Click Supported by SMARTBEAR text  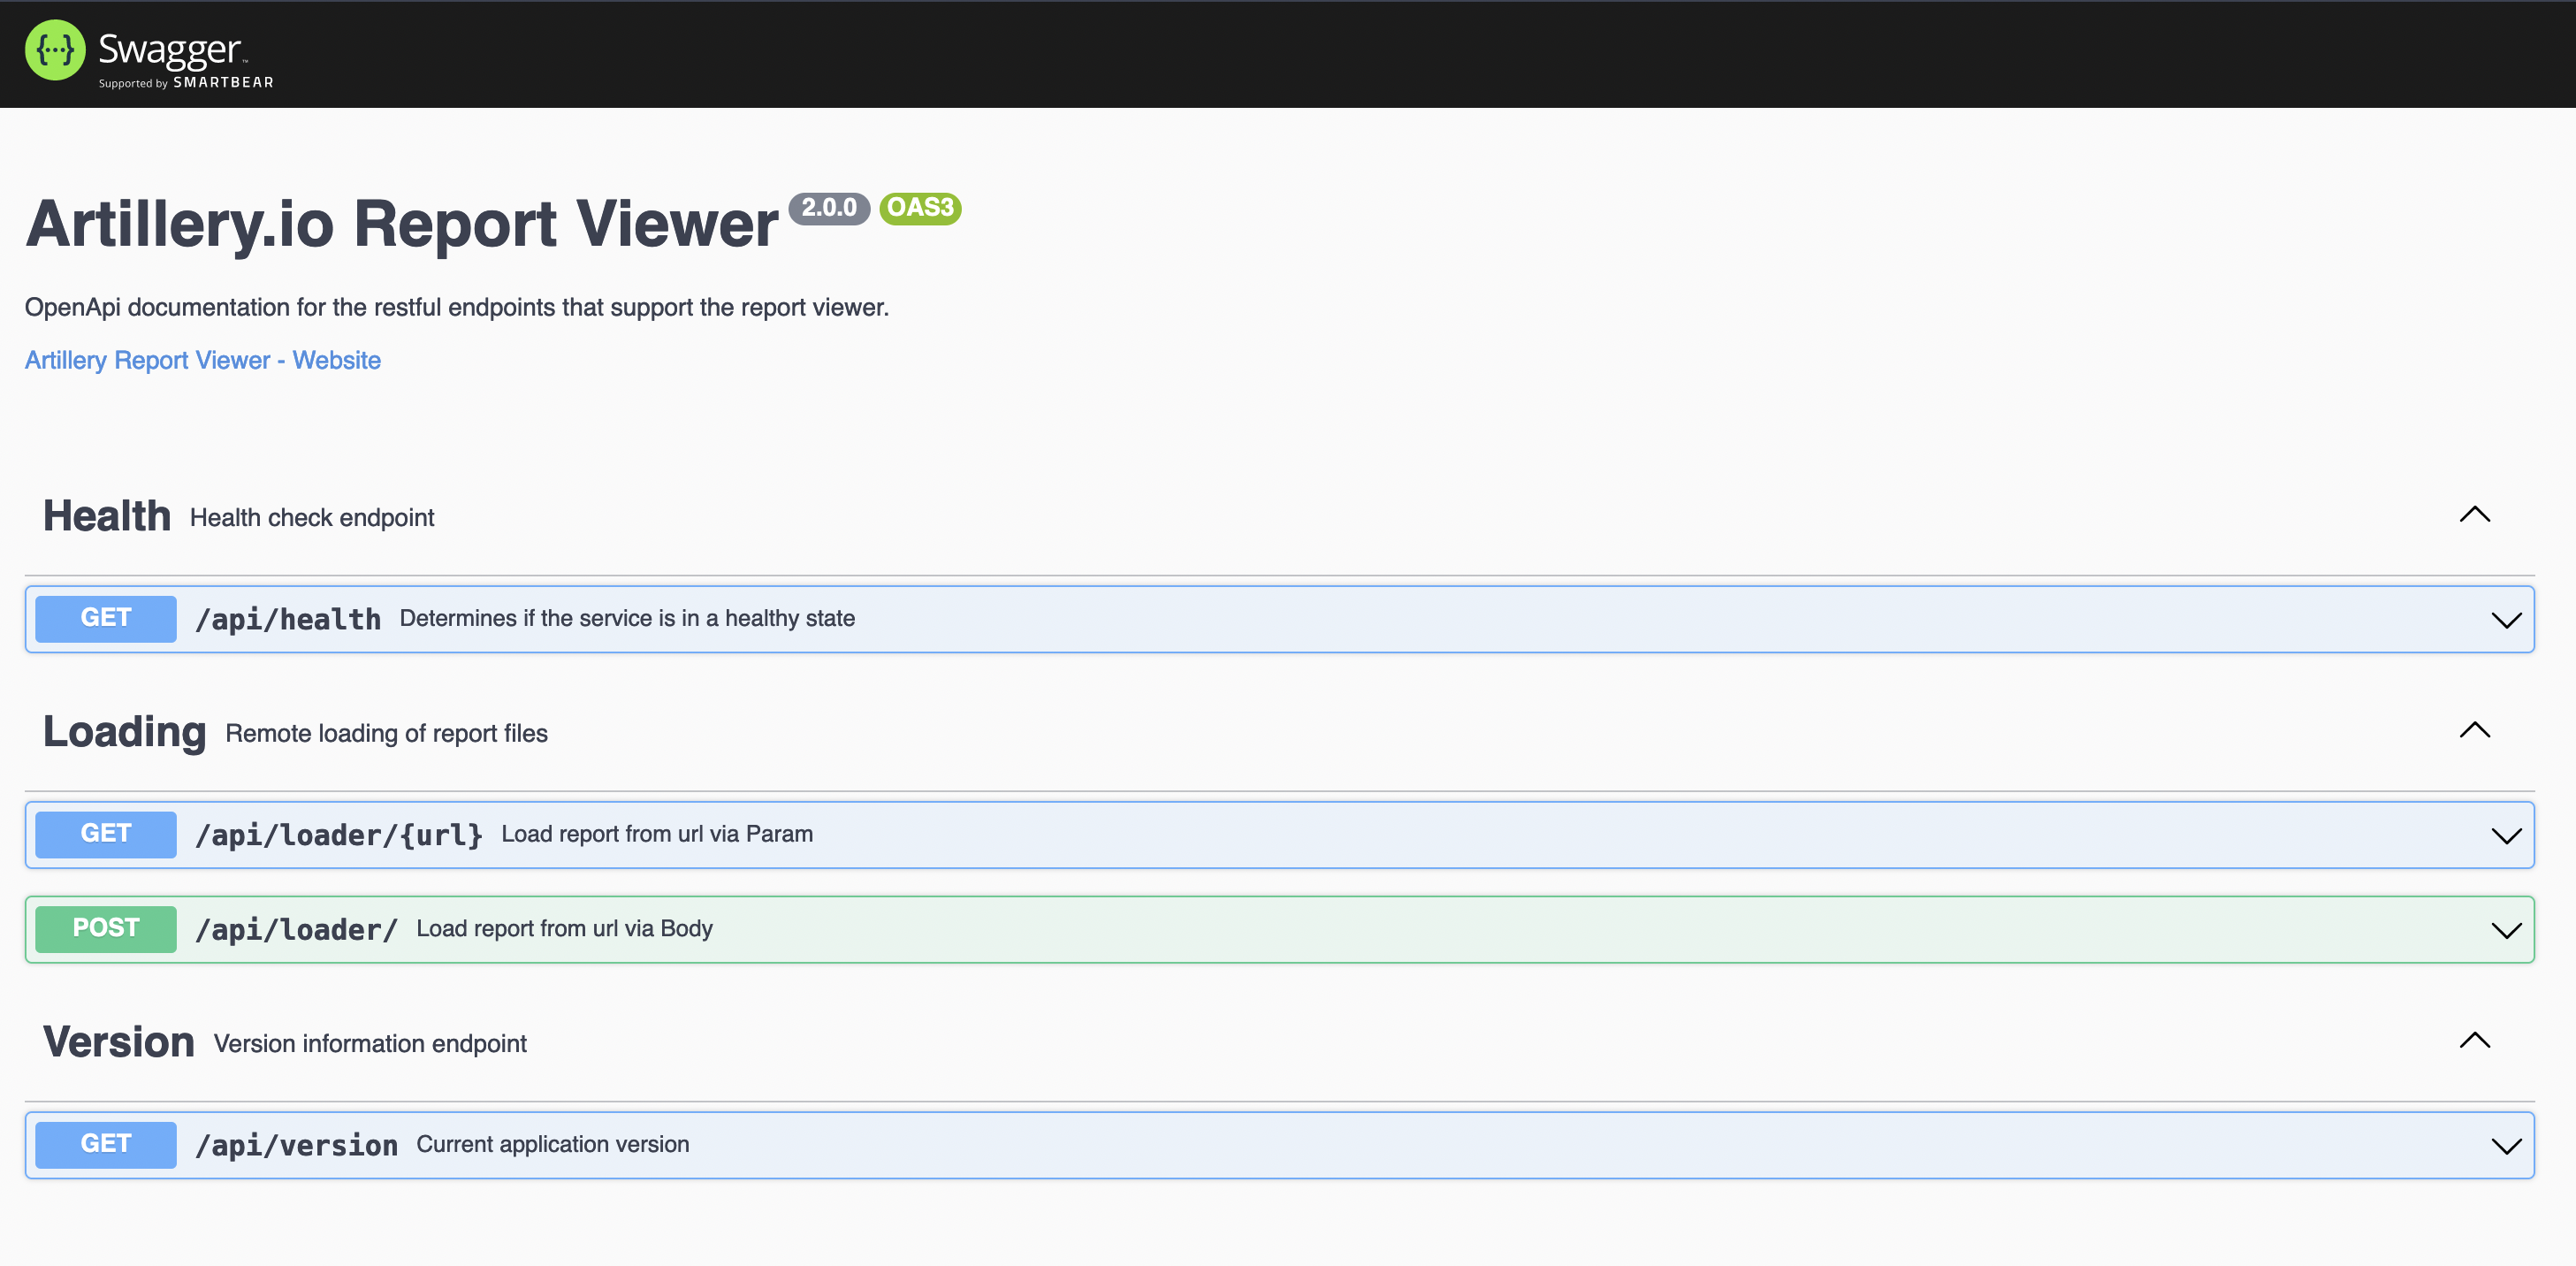pos(186,83)
